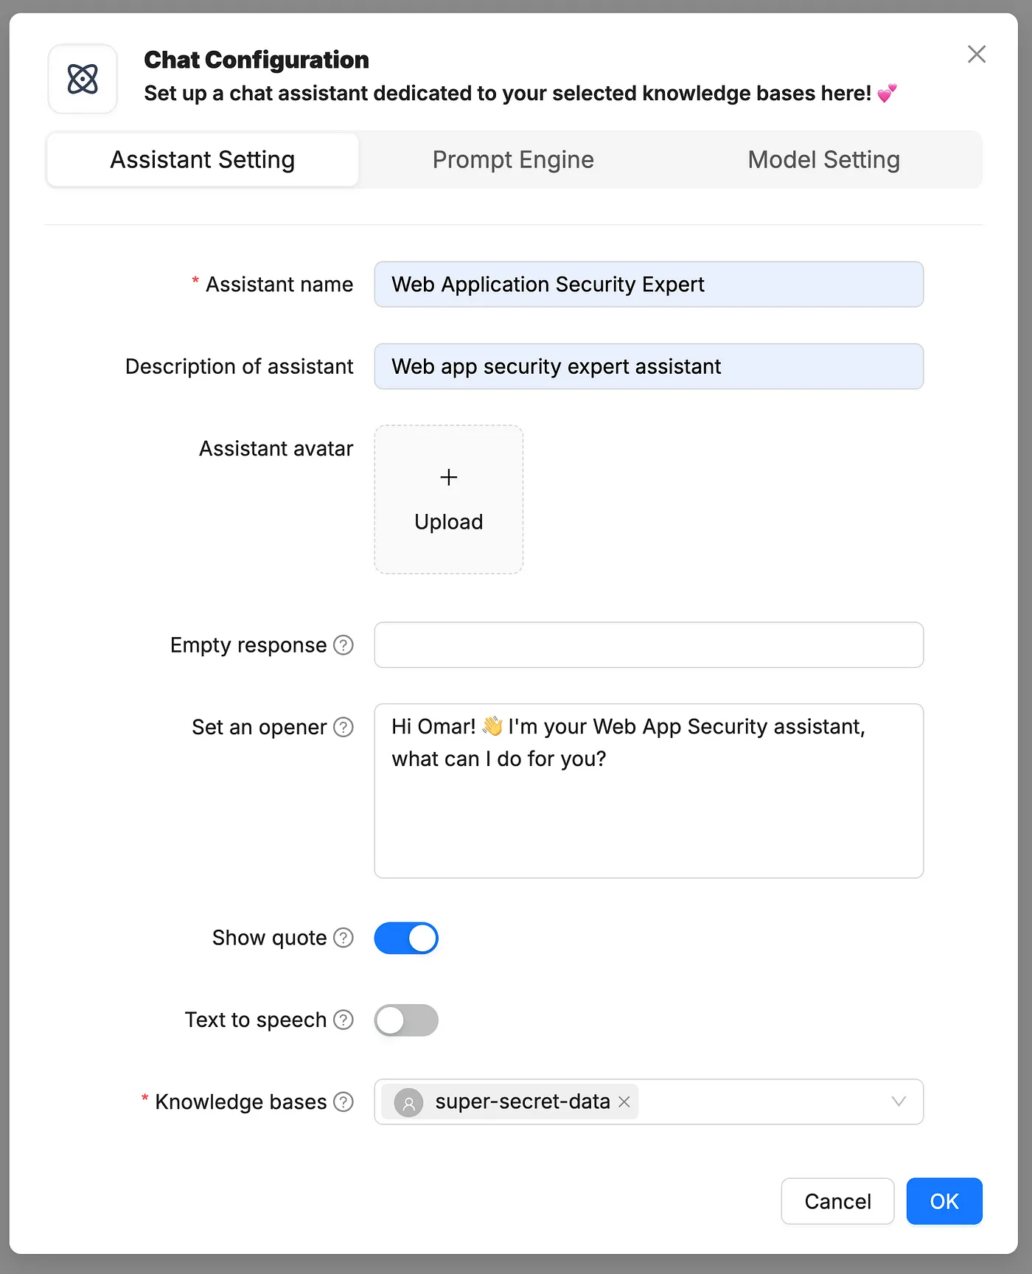The width and height of the screenshot is (1032, 1274).
Task: Confirm configuration with the OK button
Action: pos(944,1201)
